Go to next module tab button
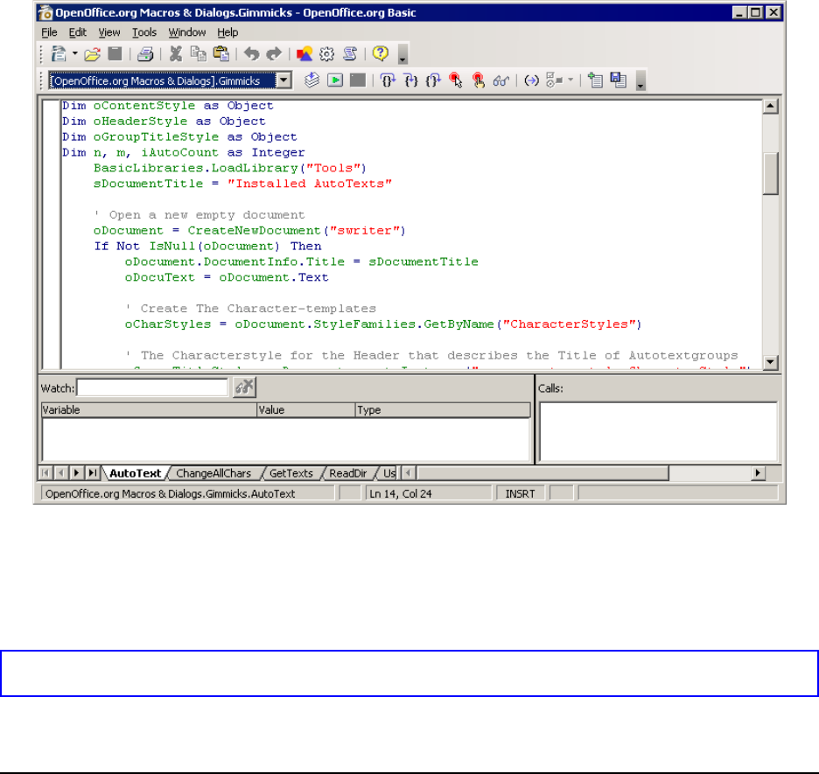 coord(77,473)
